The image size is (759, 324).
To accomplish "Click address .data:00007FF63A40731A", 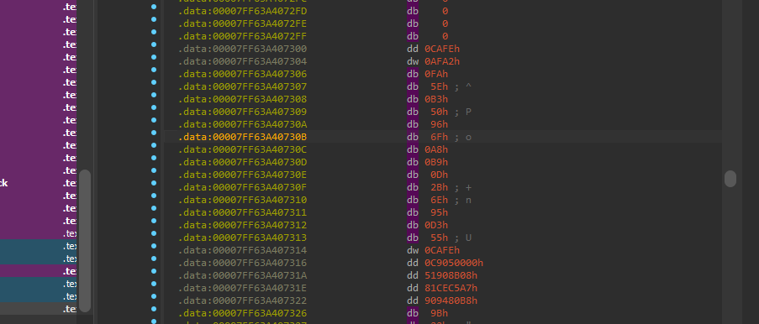I will [x=242, y=275].
